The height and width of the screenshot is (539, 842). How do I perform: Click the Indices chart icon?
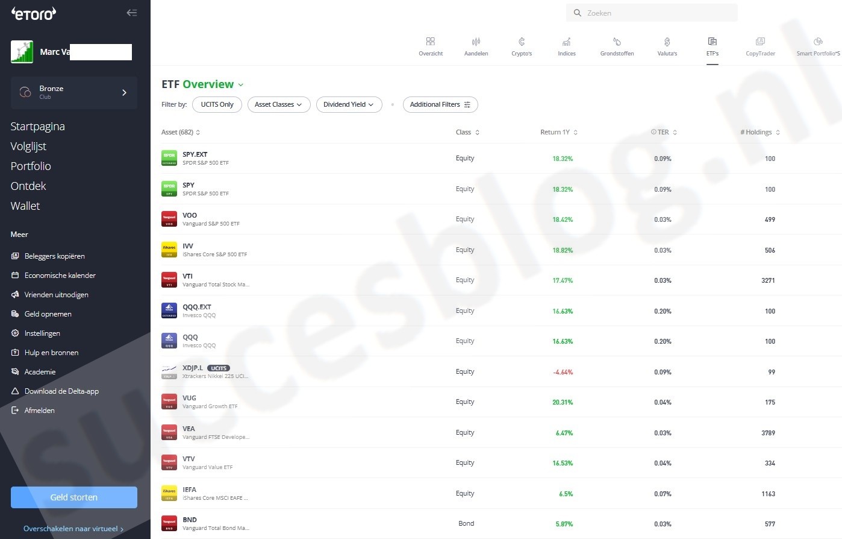point(566,42)
